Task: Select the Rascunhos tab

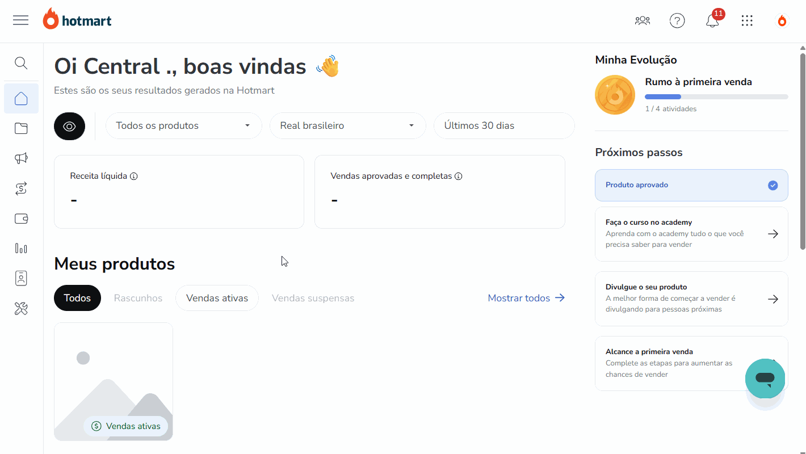Action: pos(138,298)
